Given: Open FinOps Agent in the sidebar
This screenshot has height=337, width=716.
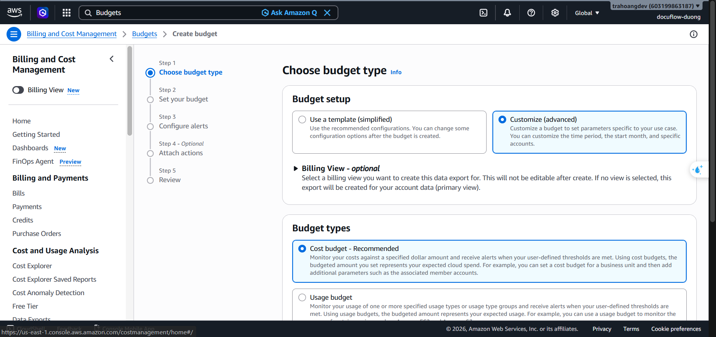Looking at the screenshot, I should 33,161.
